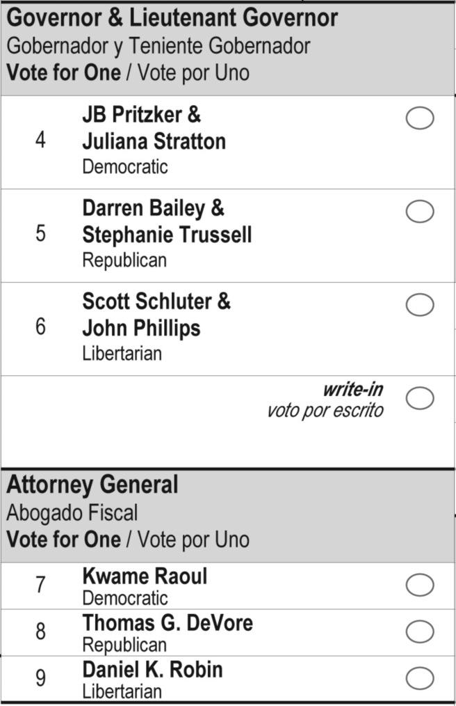This screenshot has width=456, height=706.
Task: Click the Scott Schluter candidate name
Action: click(156, 301)
